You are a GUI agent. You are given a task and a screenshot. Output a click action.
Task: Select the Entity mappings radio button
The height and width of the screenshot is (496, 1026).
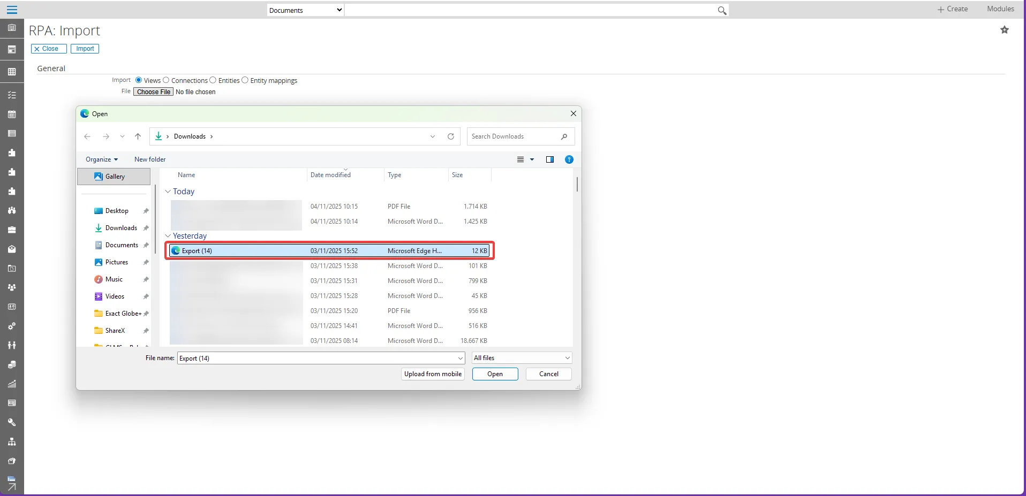click(x=245, y=80)
